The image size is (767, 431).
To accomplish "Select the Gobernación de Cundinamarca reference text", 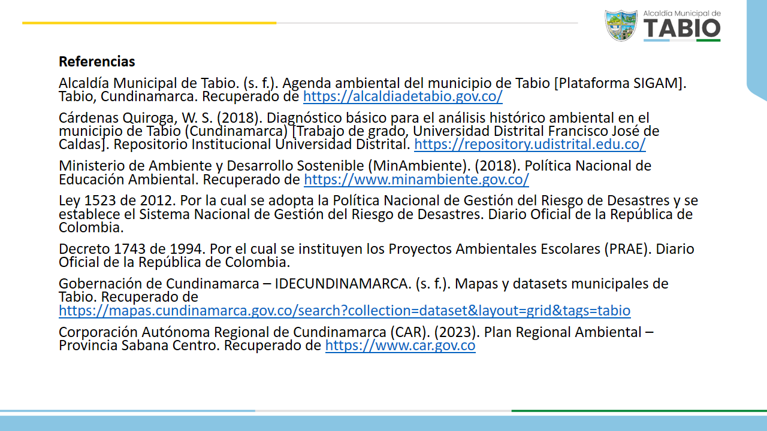I will pos(363,284).
